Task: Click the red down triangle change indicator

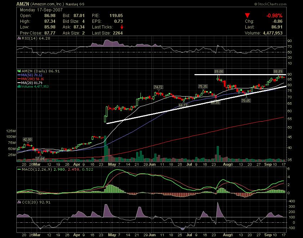Action: 247,16
